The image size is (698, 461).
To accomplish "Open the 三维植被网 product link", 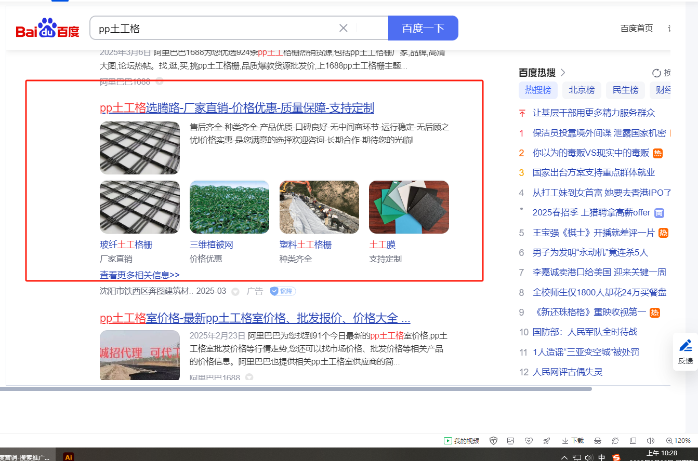I will click(212, 245).
